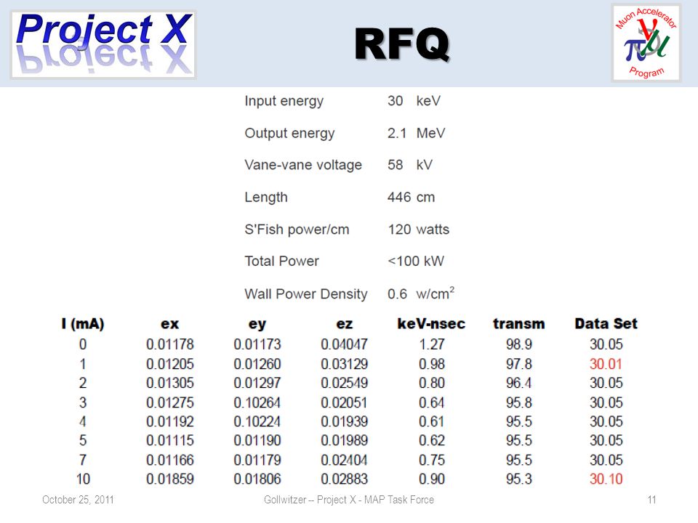Select transmission value 98.9
Screen dimensions: 698x523
pyautogui.click(x=519, y=344)
